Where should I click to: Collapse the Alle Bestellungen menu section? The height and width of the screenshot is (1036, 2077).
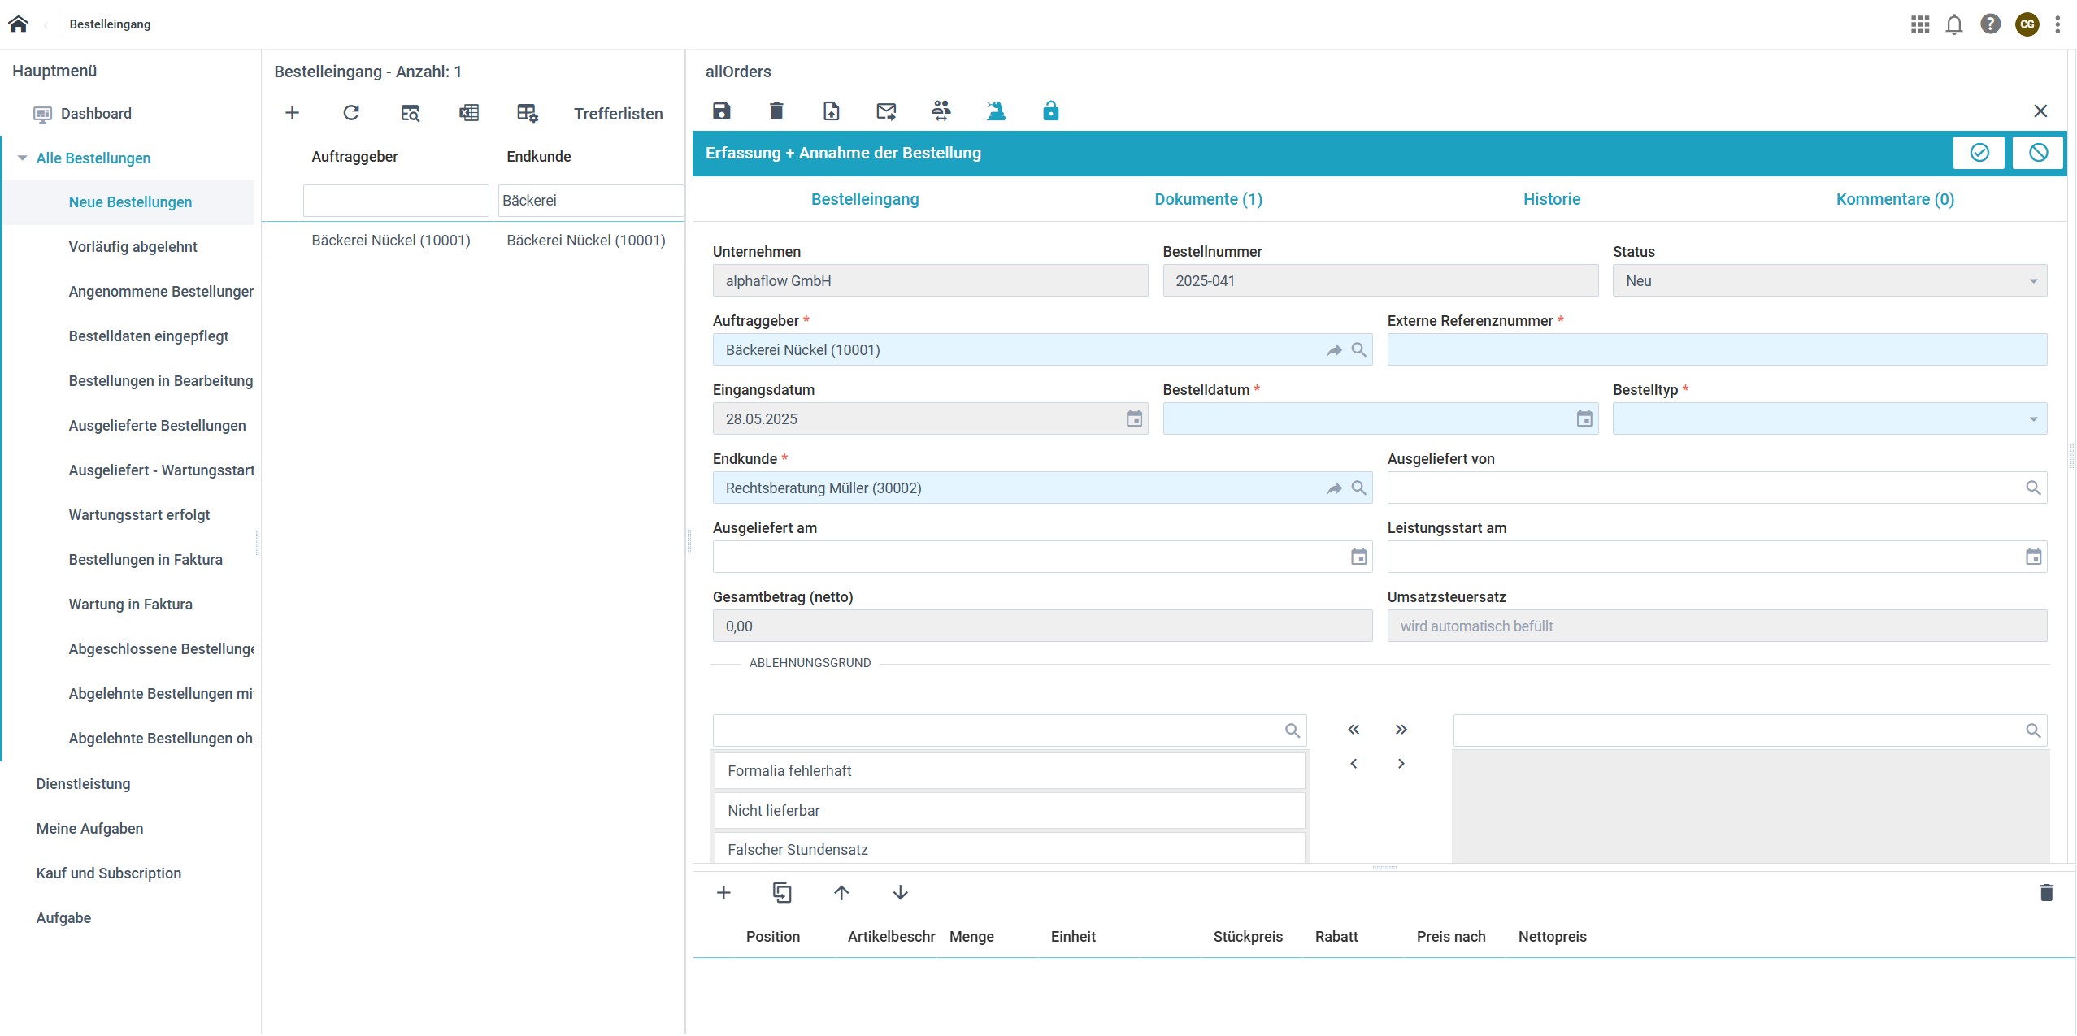click(x=22, y=158)
